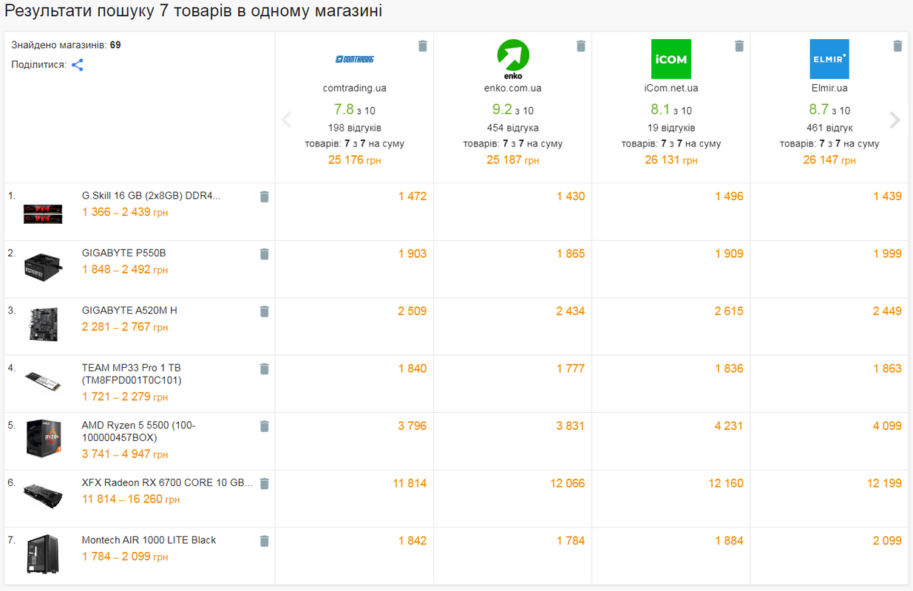Show previous stores with left chevron arrow
Screen dimensions: 913x591
click(287, 120)
